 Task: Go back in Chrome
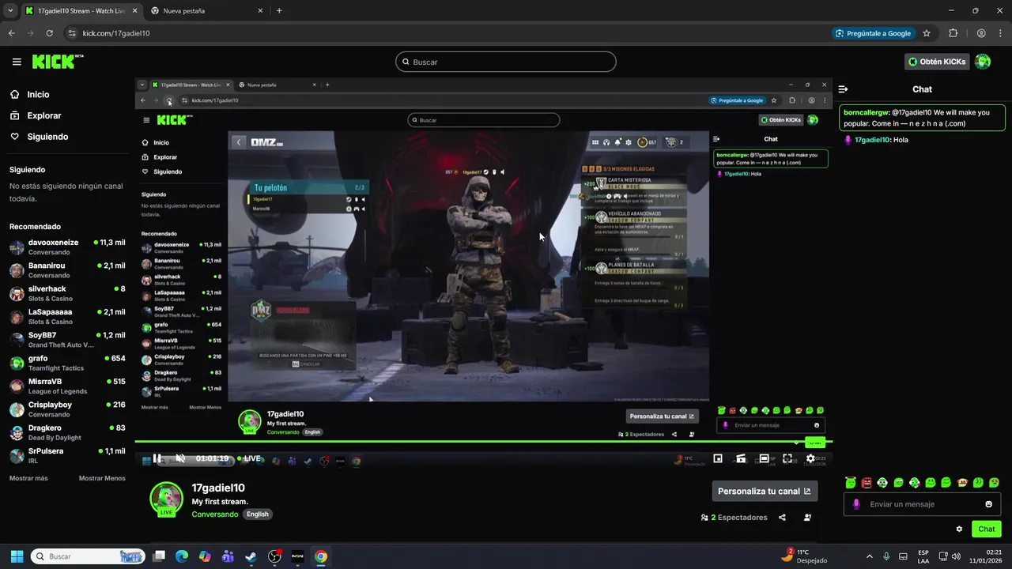(x=11, y=33)
